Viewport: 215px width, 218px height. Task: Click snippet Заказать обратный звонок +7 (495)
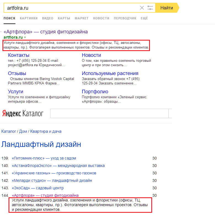pos(111,81)
